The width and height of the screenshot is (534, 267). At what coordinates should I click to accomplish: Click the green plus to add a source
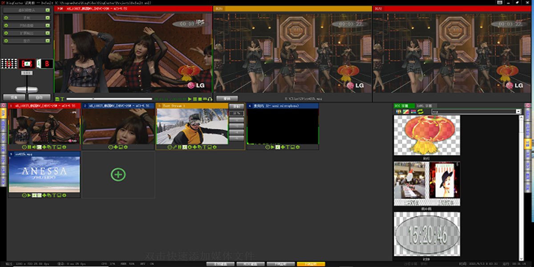tap(118, 174)
